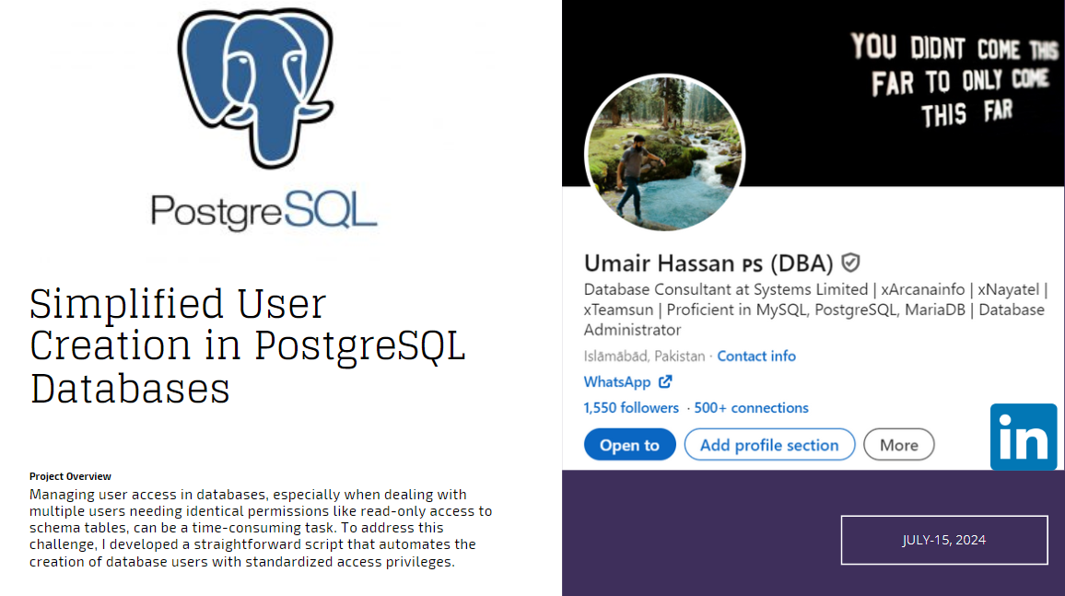Click the LinkedIn logo icon
Screen dimensions: 1065x596
coord(1023,438)
